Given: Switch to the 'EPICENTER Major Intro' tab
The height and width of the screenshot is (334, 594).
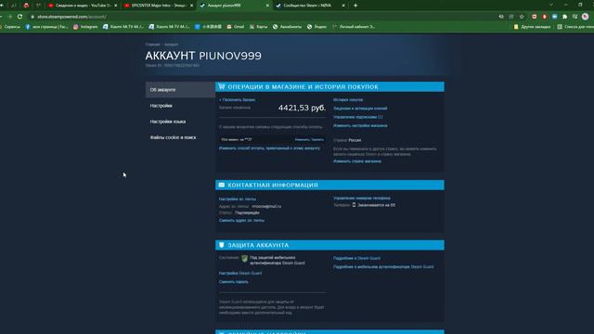Looking at the screenshot, I should 159,6.
